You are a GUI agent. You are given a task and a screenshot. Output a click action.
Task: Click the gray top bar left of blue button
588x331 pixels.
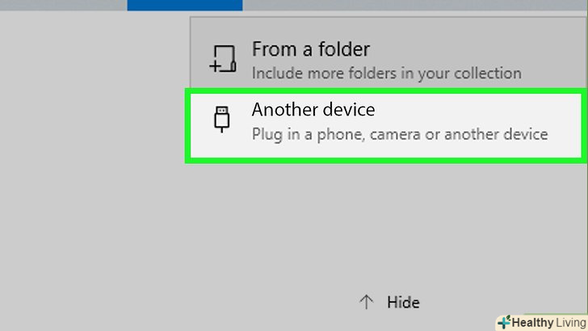click(63, 4)
